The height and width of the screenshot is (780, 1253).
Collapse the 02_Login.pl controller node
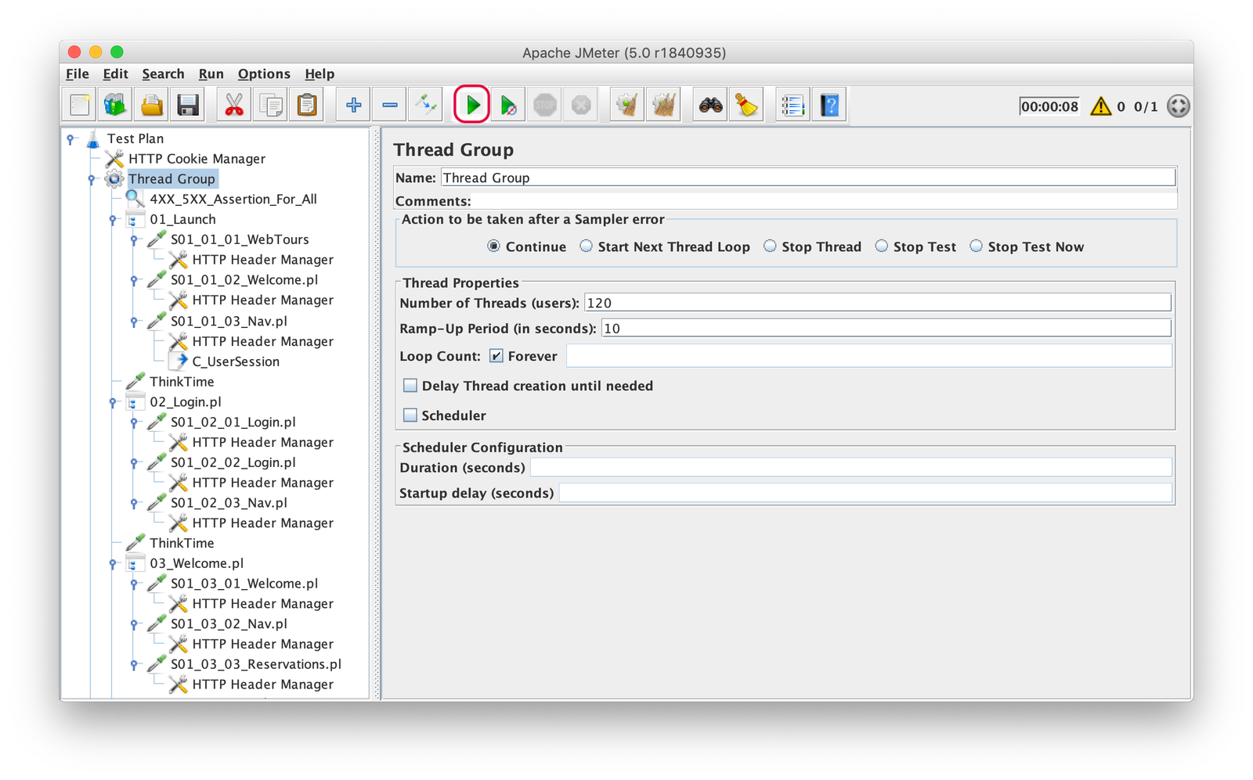tap(113, 402)
